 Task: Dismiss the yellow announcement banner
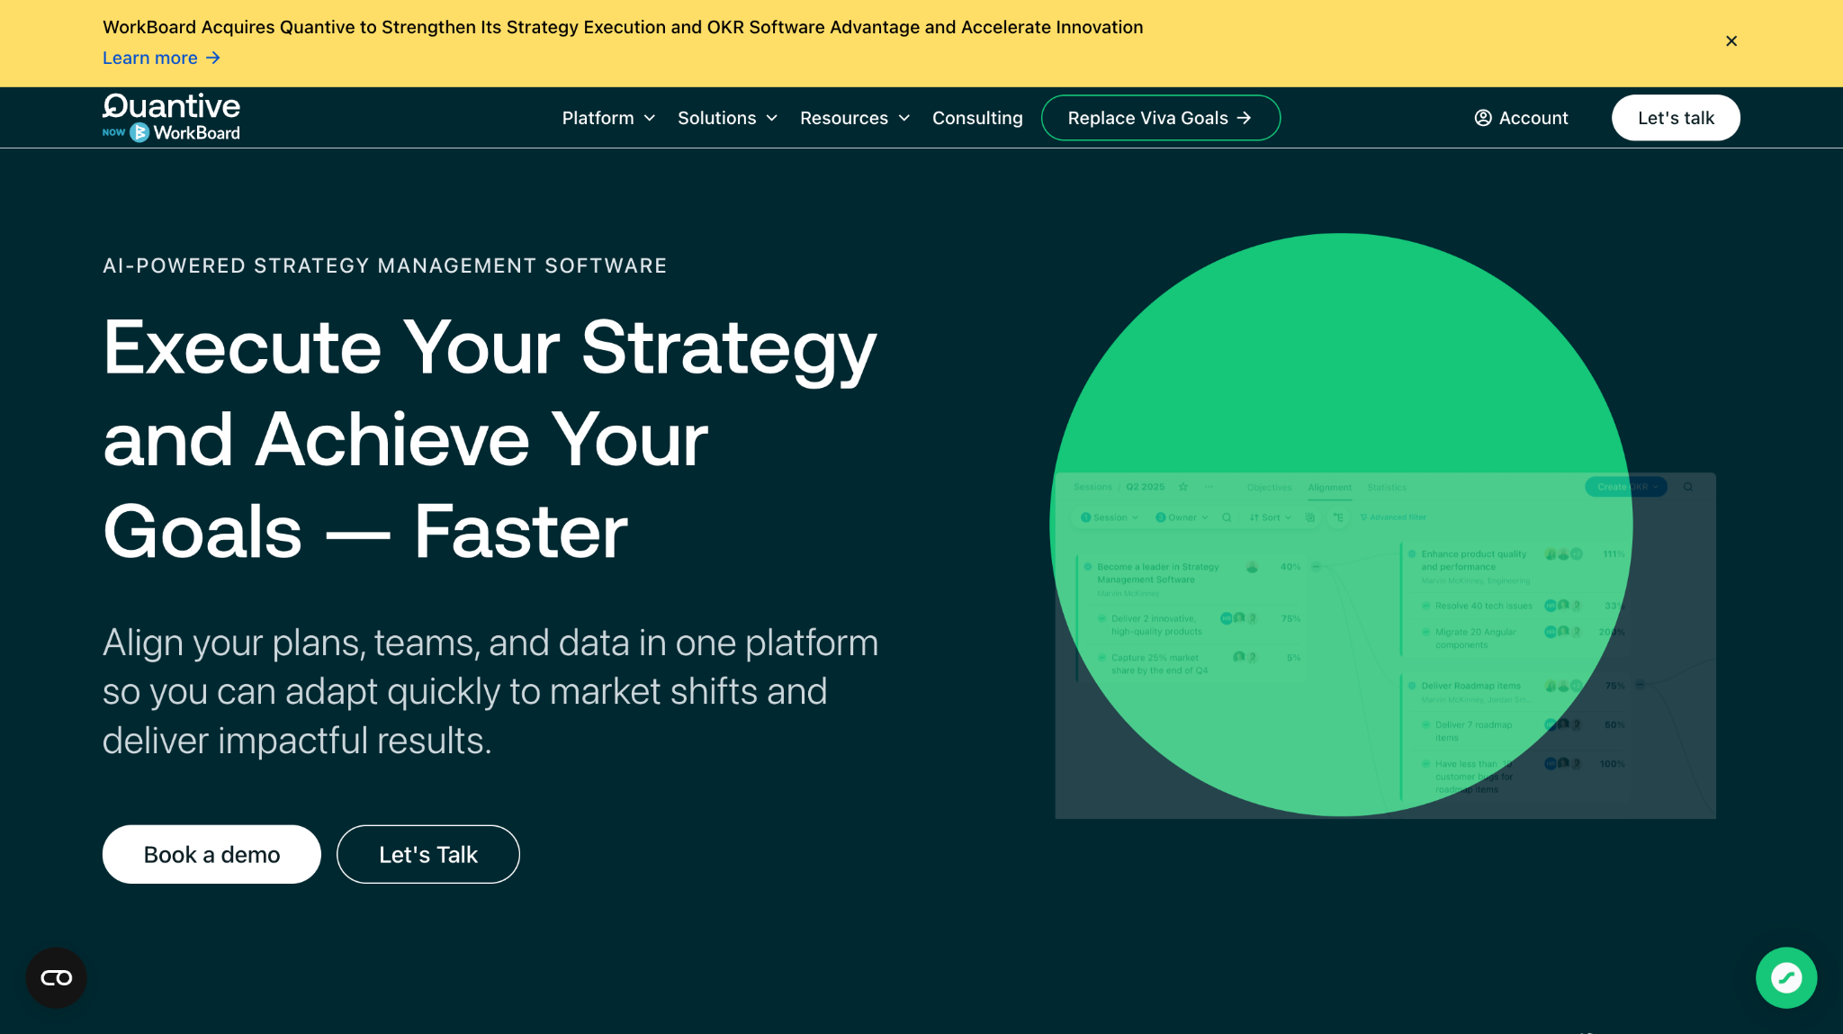click(1731, 41)
